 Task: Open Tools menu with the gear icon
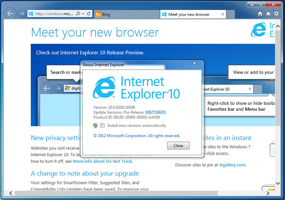276,14
